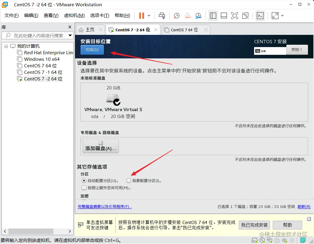
Task: Click the unity mode toolbar icon
Action: [x=245, y=15]
